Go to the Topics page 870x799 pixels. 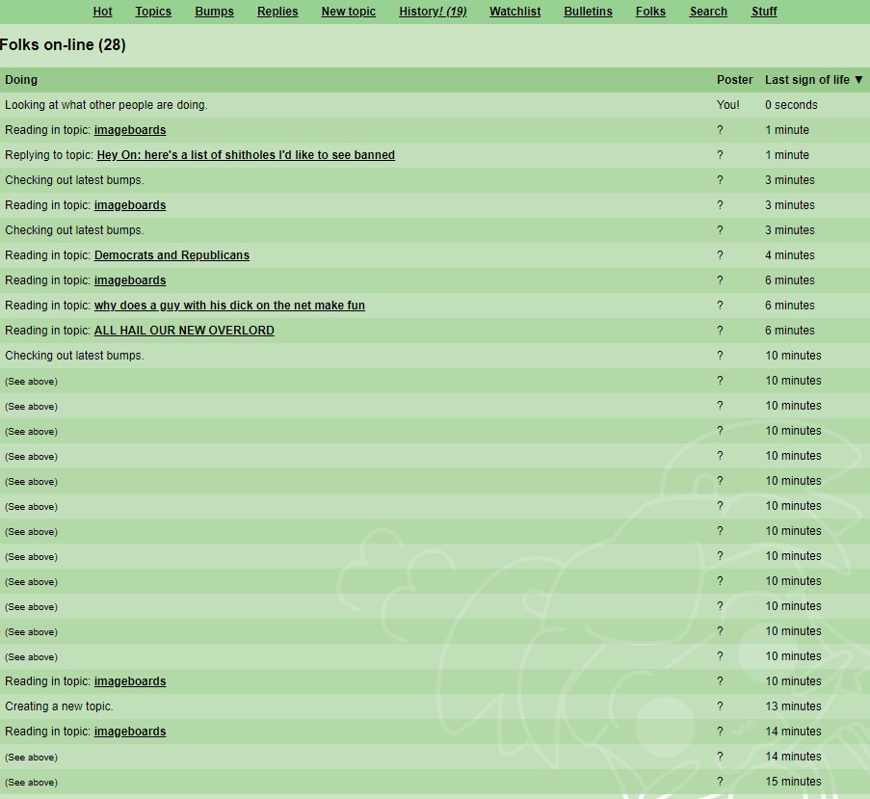(x=153, y=12)
